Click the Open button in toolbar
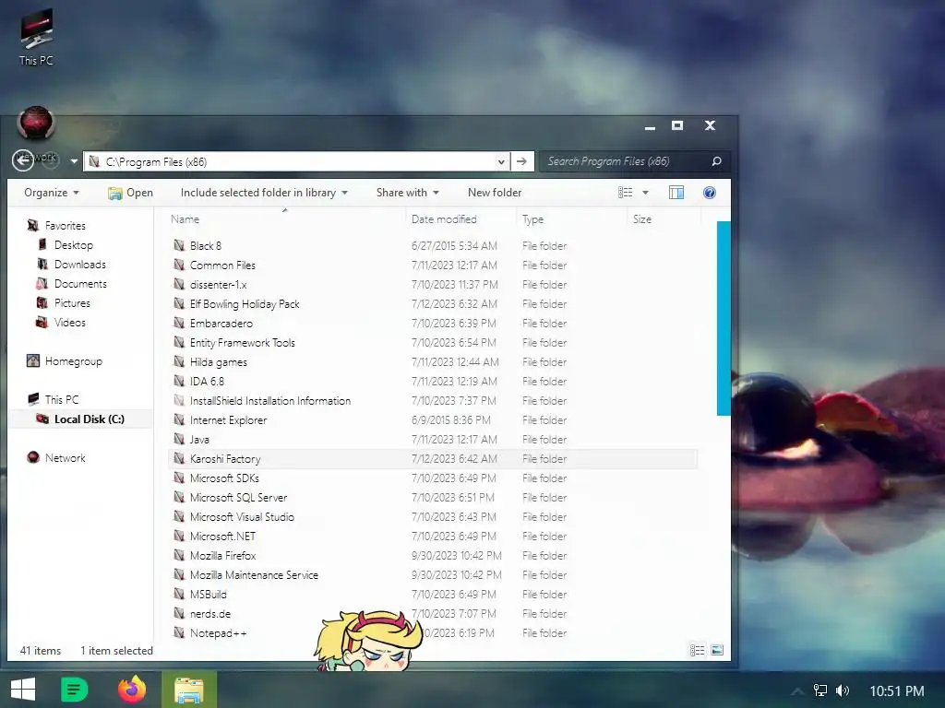This screenshot has width=945, height=708. [130, 193]
